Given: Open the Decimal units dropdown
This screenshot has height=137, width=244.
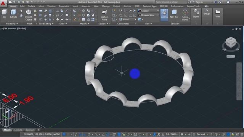Looking at the screenshot, I should click(x=202, y=134).
